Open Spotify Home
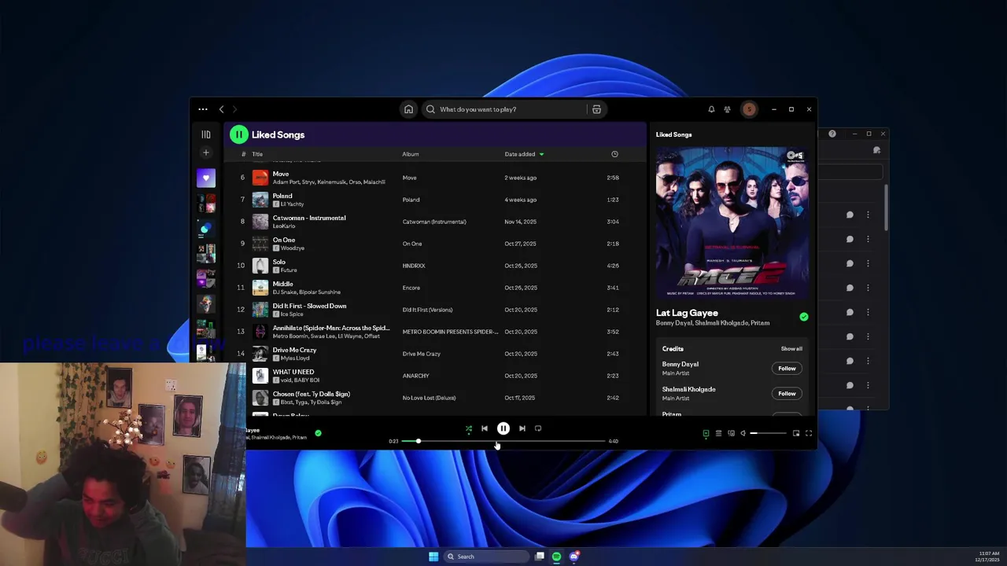1007x566 pixels. click(x=408, y=109)
